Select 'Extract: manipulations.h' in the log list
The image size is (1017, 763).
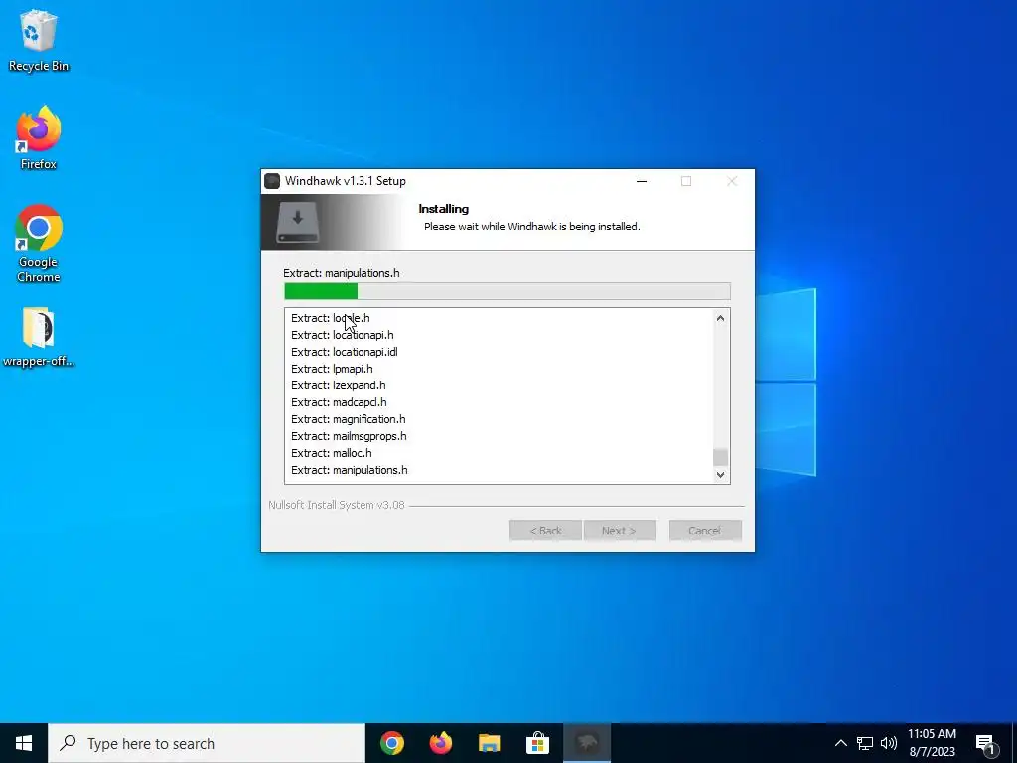pyautogui.click(x=350, y=470)
